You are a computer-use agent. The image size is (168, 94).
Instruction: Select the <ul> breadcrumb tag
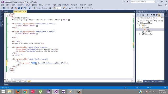[x=25, y=81]
